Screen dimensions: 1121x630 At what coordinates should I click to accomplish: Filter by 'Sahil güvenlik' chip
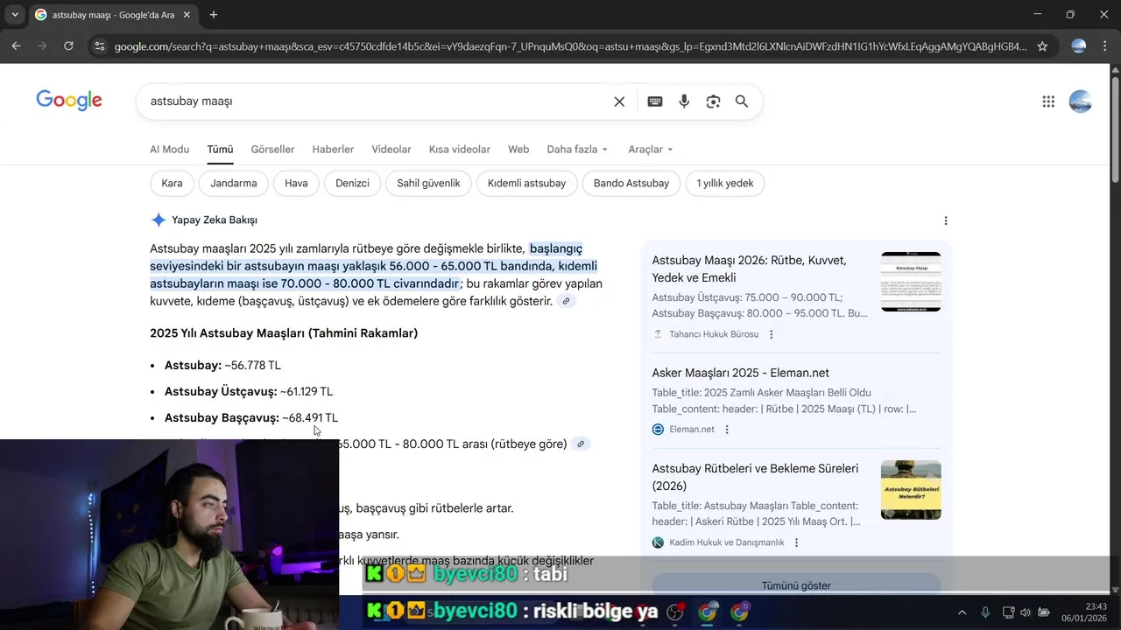pos(428,184)
